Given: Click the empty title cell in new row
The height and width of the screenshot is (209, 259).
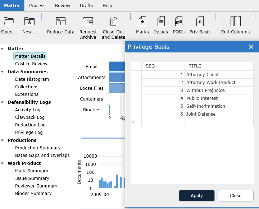Looking at the screenshot, I should pyautogui.click(x=219, y=122).
